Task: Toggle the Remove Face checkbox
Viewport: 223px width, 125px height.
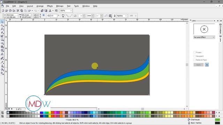Action: [194, 60]
